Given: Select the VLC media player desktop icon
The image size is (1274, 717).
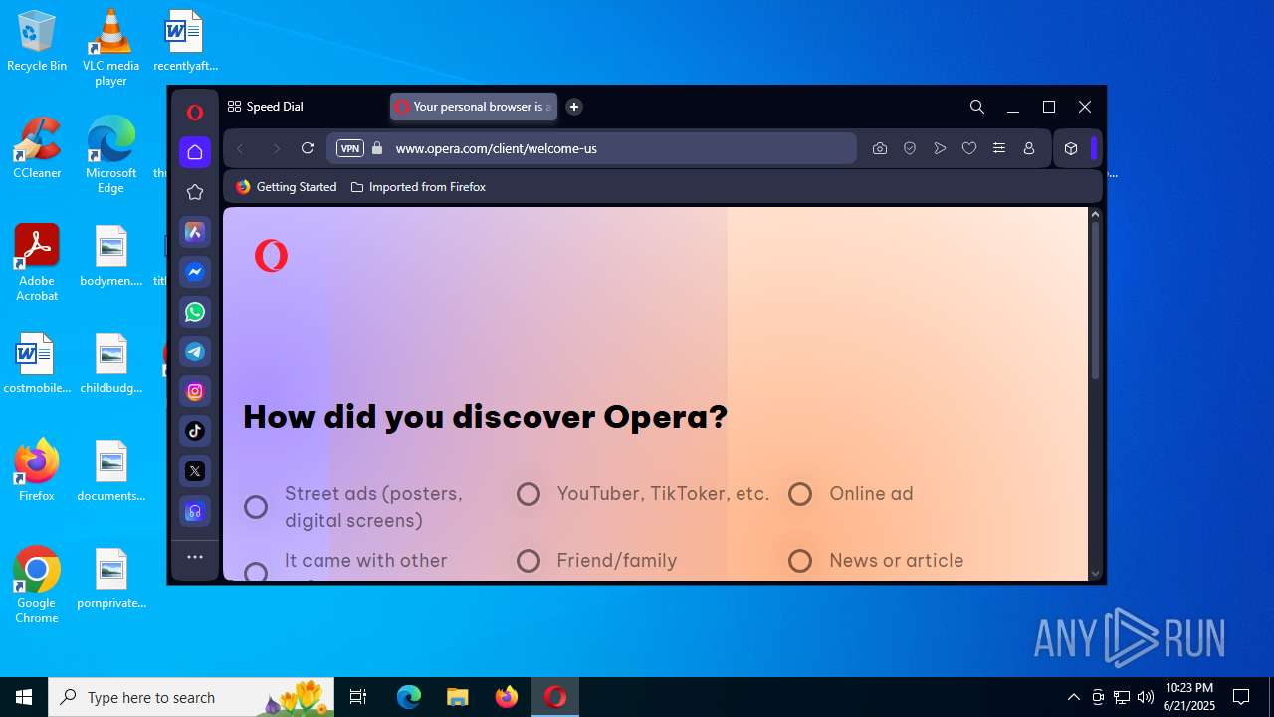Looking at the screenshot, I should 110,47.
